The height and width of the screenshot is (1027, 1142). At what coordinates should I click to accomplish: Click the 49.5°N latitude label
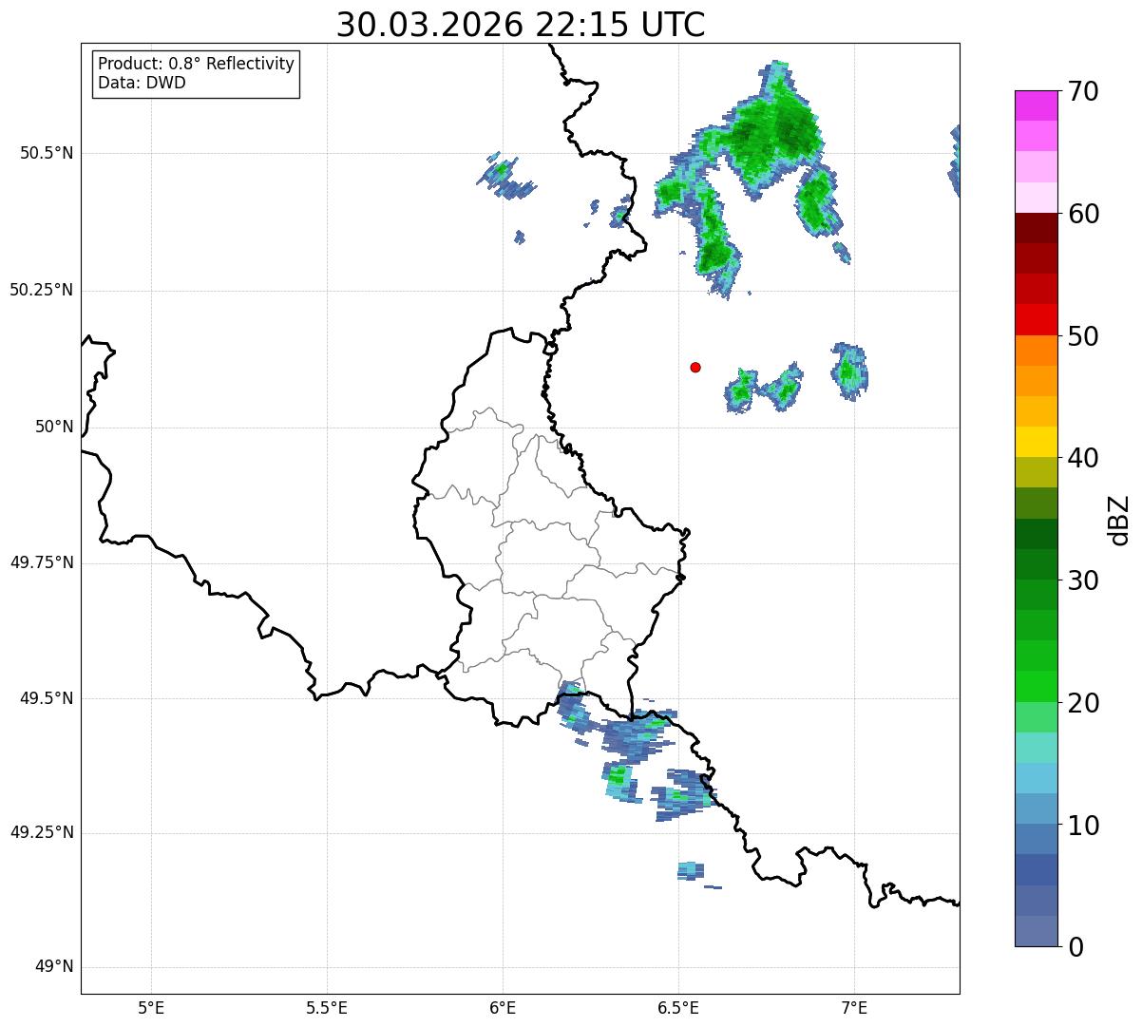coord(47,698)
